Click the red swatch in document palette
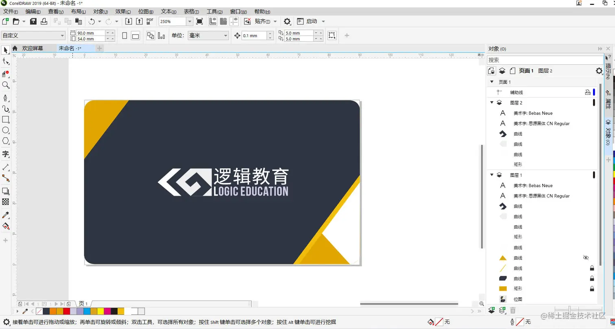The image size is (615, 329). coord(66,312)
